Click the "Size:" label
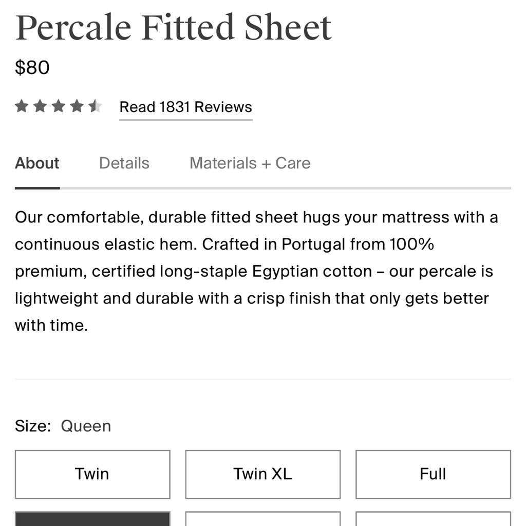The width and height of the screenshot is (526, 526). [33, 426]
